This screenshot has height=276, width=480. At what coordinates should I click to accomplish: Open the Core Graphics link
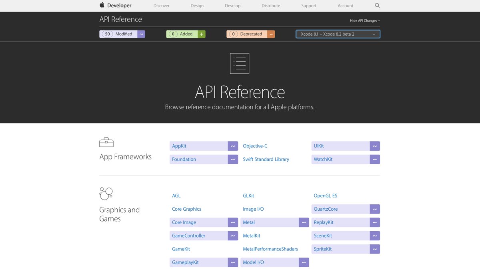click(186, 209)
